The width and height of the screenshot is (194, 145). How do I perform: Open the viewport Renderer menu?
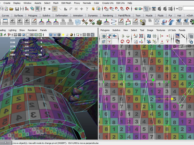tap(32, 30)
